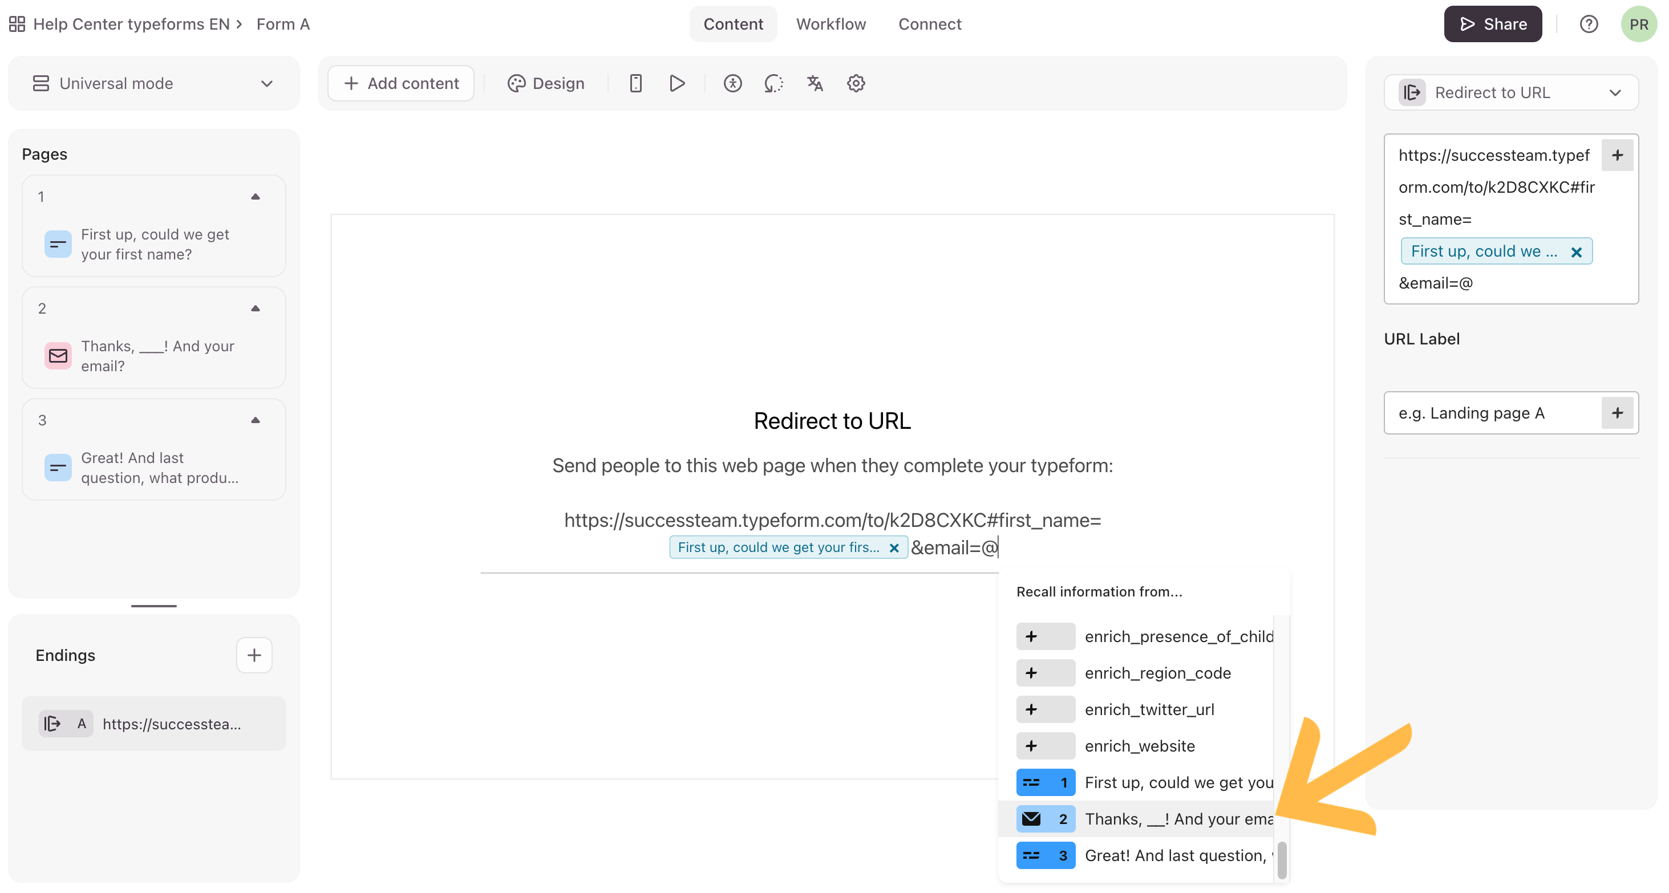
Task: Click the recall list scrollbar thumb
Action: click(x=1281, y=860)
